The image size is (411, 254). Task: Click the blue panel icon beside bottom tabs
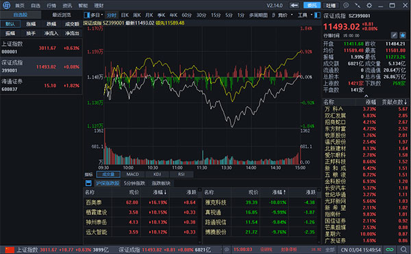88,183
